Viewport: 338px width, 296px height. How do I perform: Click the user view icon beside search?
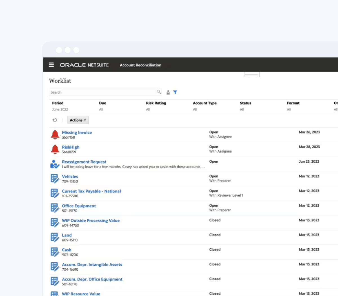point(168,92)
